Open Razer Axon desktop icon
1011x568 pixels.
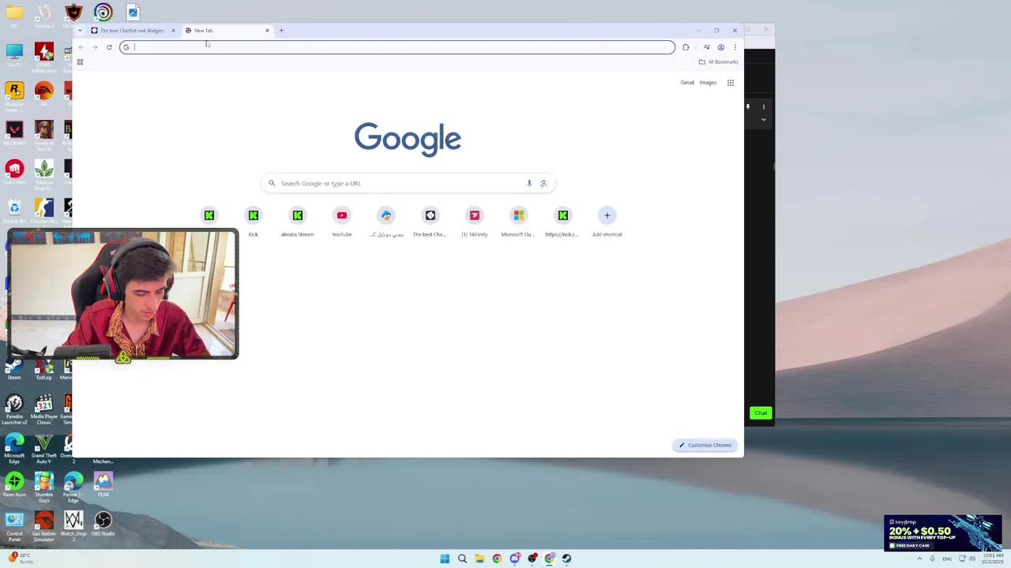tap(14, 484)
